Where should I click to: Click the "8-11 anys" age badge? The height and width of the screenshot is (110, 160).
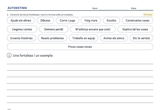[148, 15]
